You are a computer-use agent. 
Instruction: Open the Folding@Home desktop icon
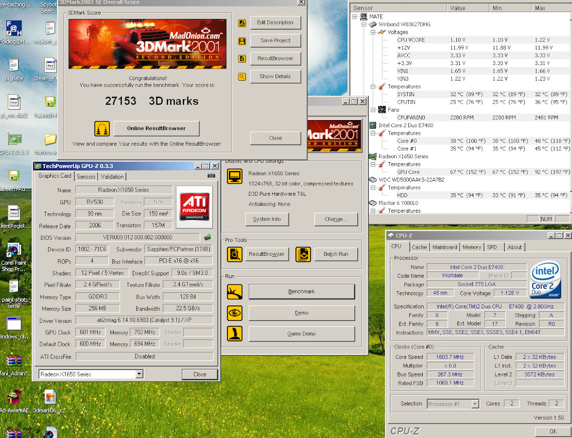(x=14, y=29)
